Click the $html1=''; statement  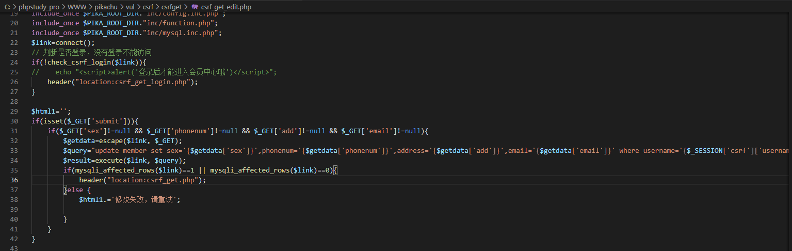pyautogui.click(x=51, y=112)
